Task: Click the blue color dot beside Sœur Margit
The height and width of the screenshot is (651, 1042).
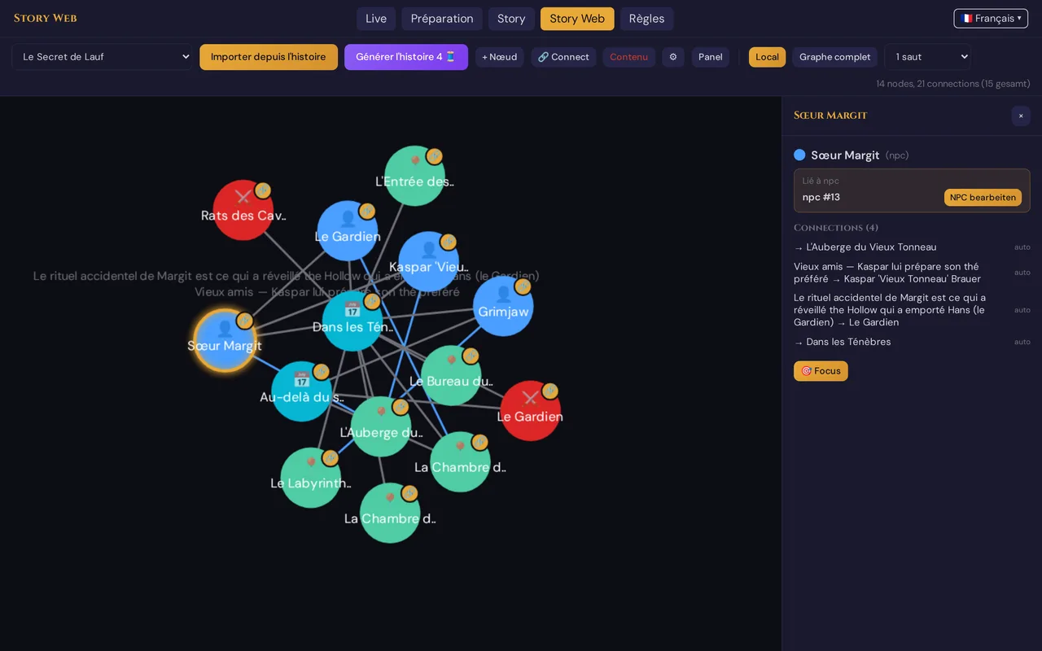Action: (799, 155)
